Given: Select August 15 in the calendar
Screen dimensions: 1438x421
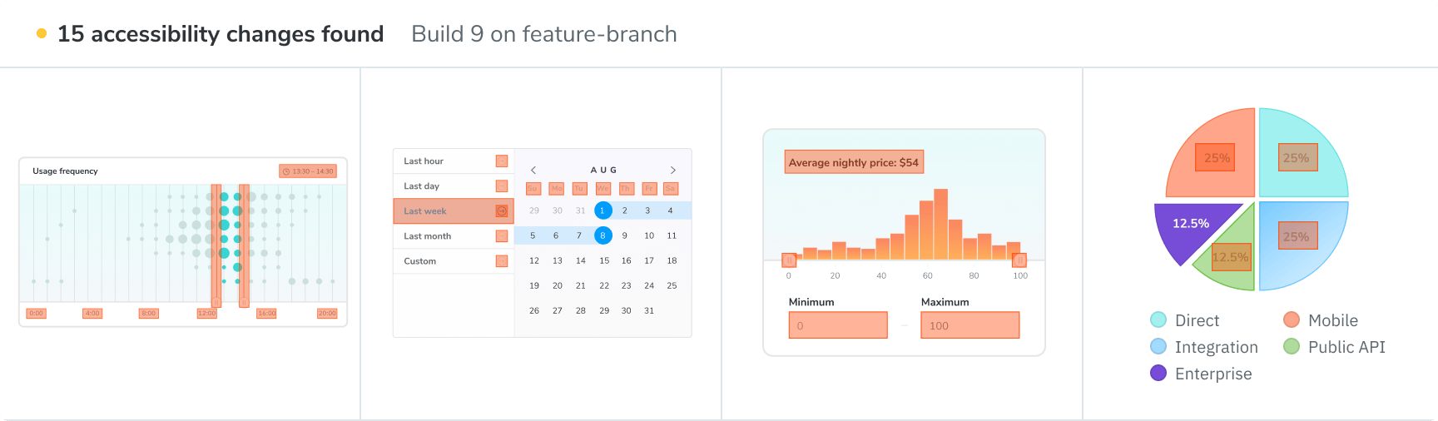Looking at the screenshot, I should (604, 260).
